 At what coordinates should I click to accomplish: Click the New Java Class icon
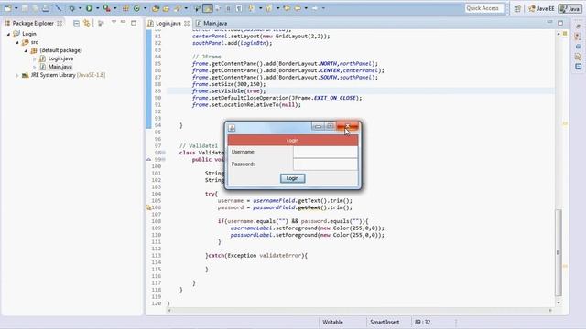[136, 8]
